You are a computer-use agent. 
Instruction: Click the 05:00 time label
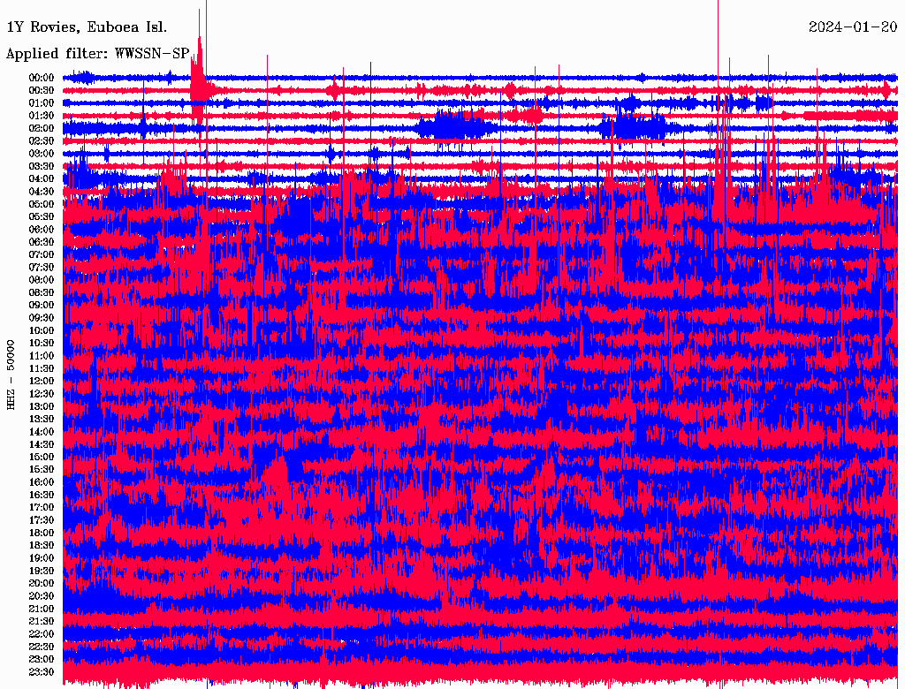coord(42,204)
